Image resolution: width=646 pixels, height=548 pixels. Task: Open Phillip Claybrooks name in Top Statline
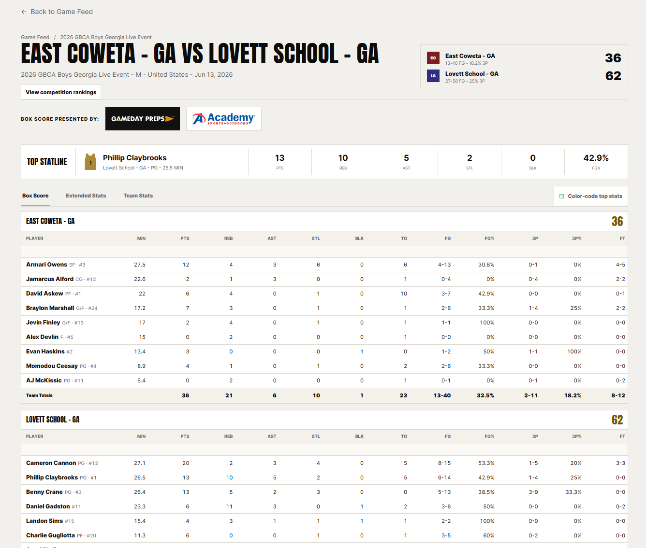pos(135,158)
